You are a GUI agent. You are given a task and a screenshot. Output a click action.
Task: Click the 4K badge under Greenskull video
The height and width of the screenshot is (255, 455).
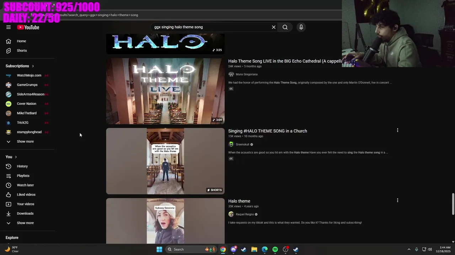231,159
